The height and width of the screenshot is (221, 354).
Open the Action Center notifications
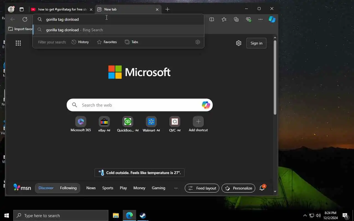pyautogui.click(x=345, y=215)
